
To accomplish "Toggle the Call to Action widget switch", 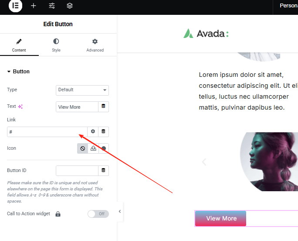I will pos(98,214).
